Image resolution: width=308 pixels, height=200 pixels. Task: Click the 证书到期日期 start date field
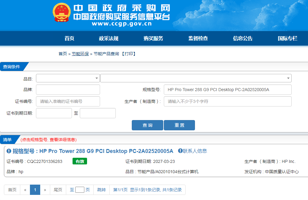tap(54, 113)
